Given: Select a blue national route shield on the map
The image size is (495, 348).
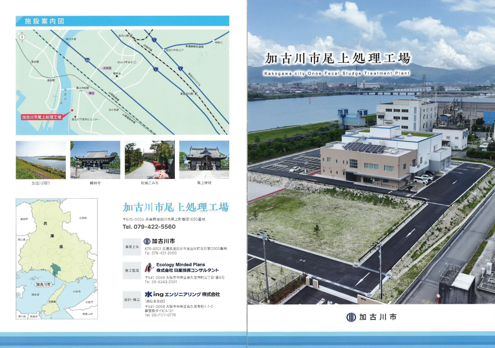Looking at the screenshot, I should [x=87, y=59].
